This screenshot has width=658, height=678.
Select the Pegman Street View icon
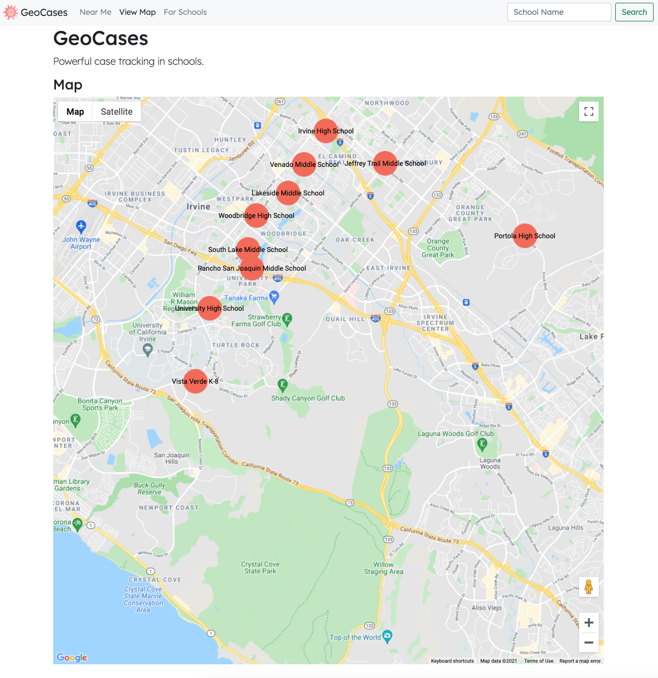589,587
